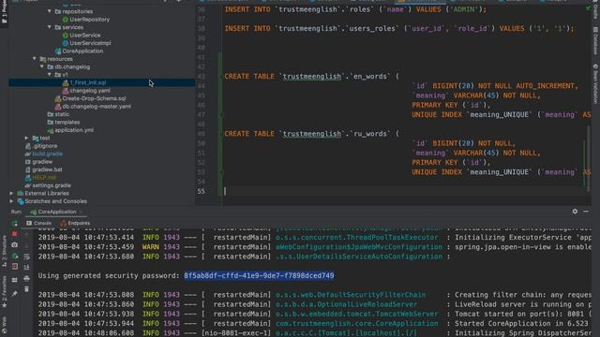Open Create-Drop-Schema.sql file
Viewport: 600px width, 337px height.
(x=90, y=98)
